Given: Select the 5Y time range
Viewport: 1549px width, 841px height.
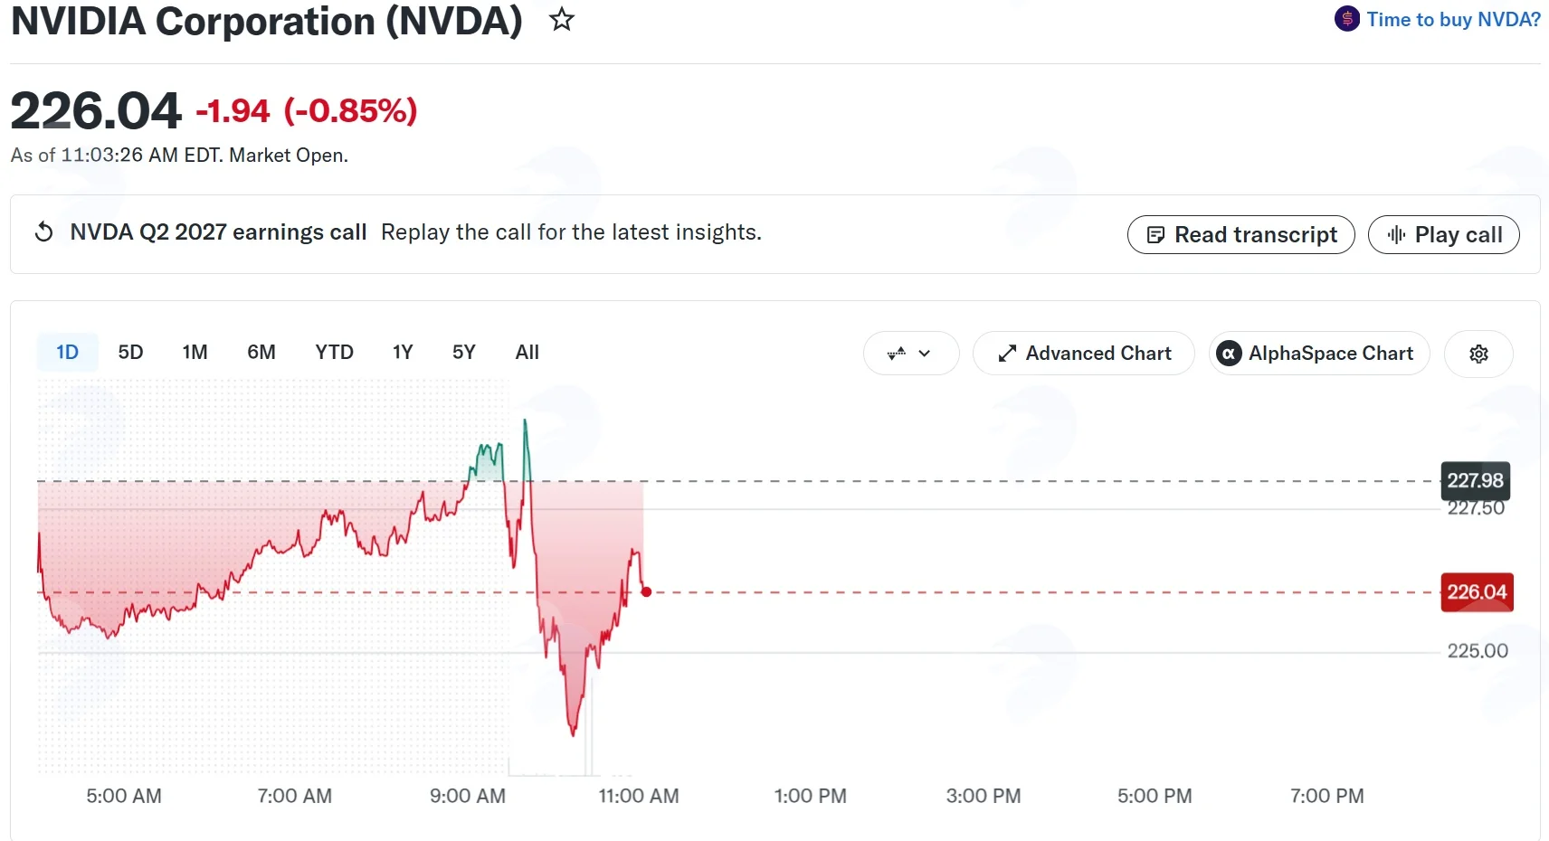Looking at the screenshot, I should [463, 352].
